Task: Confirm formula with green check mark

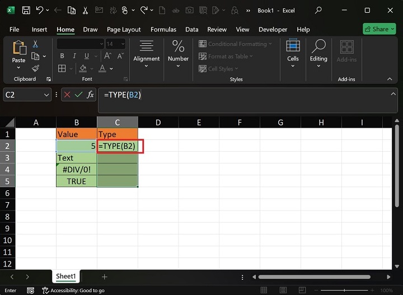Action: 78,95
